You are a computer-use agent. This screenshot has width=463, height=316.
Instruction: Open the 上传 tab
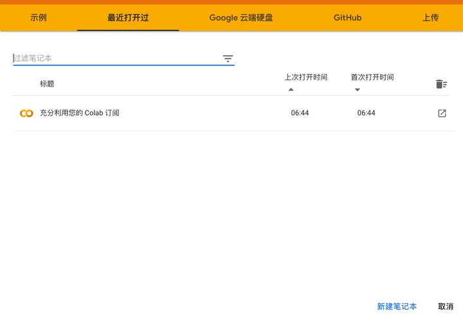tap(430, 18)
